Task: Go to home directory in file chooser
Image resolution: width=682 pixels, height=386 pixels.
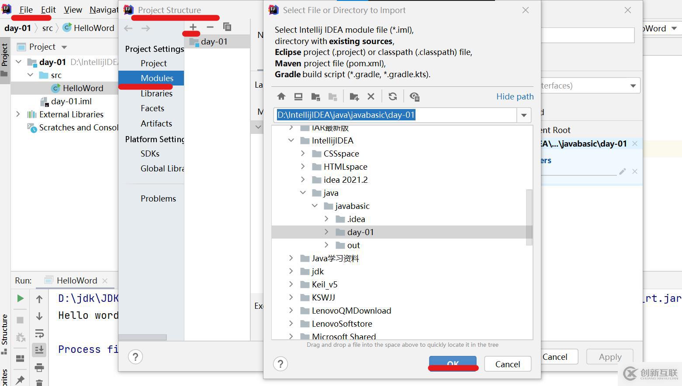Action: pos(281,96)
